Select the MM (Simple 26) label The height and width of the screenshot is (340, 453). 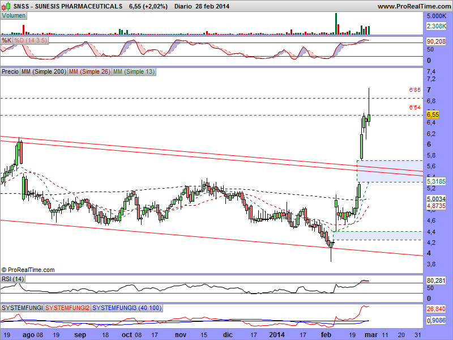point(89,72)
